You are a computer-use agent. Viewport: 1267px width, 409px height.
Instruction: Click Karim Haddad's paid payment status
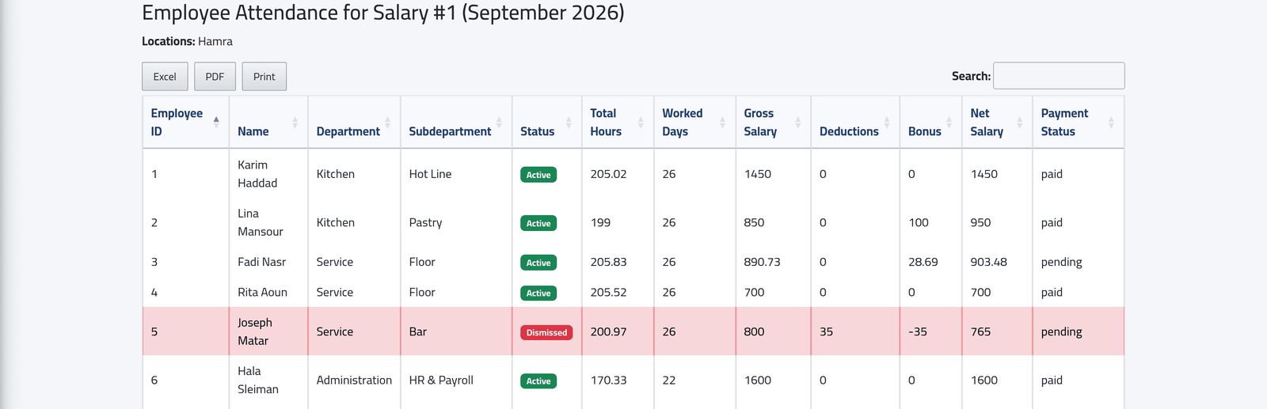(1052, 174)
